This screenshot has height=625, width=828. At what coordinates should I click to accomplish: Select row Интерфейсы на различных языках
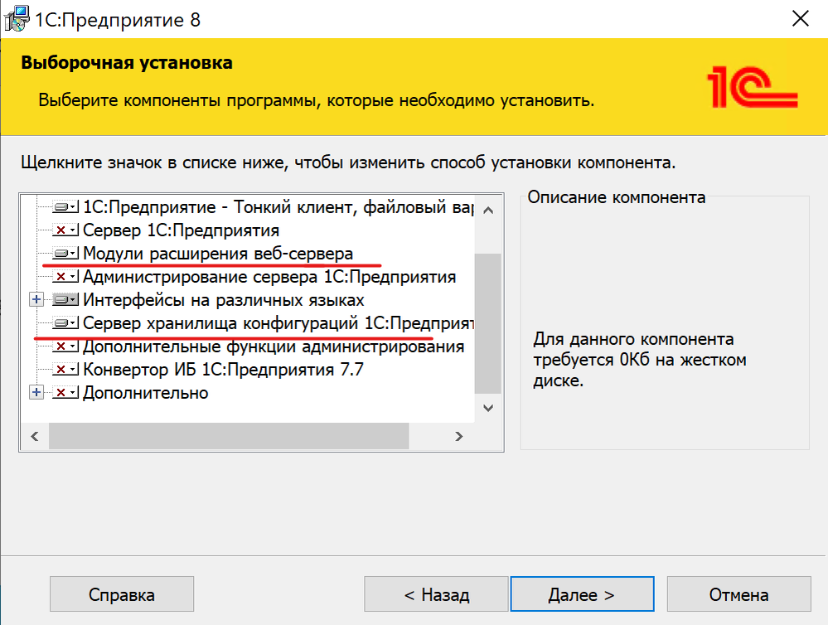coord(224,300)
